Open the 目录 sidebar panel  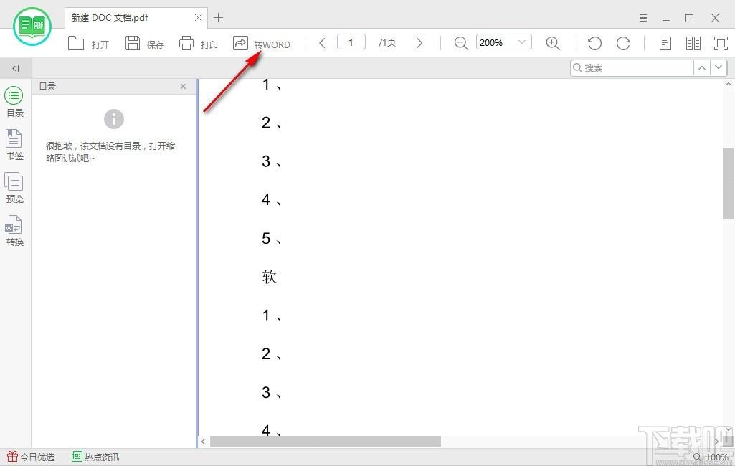(14, 102)
